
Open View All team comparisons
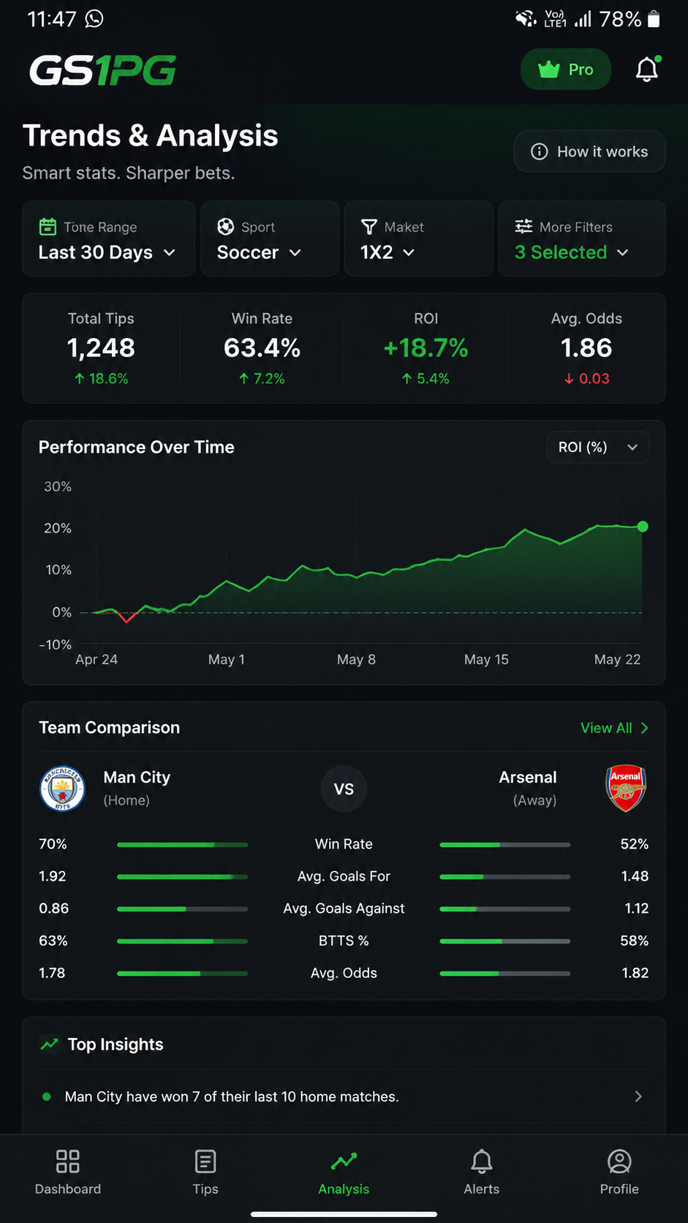point(614,728)
